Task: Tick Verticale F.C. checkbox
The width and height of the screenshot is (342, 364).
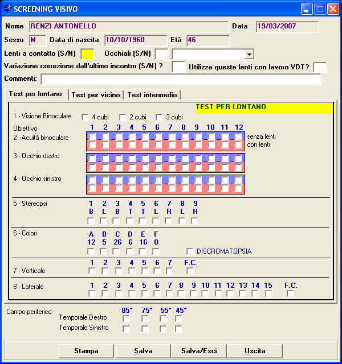Action: pos(190,271)
